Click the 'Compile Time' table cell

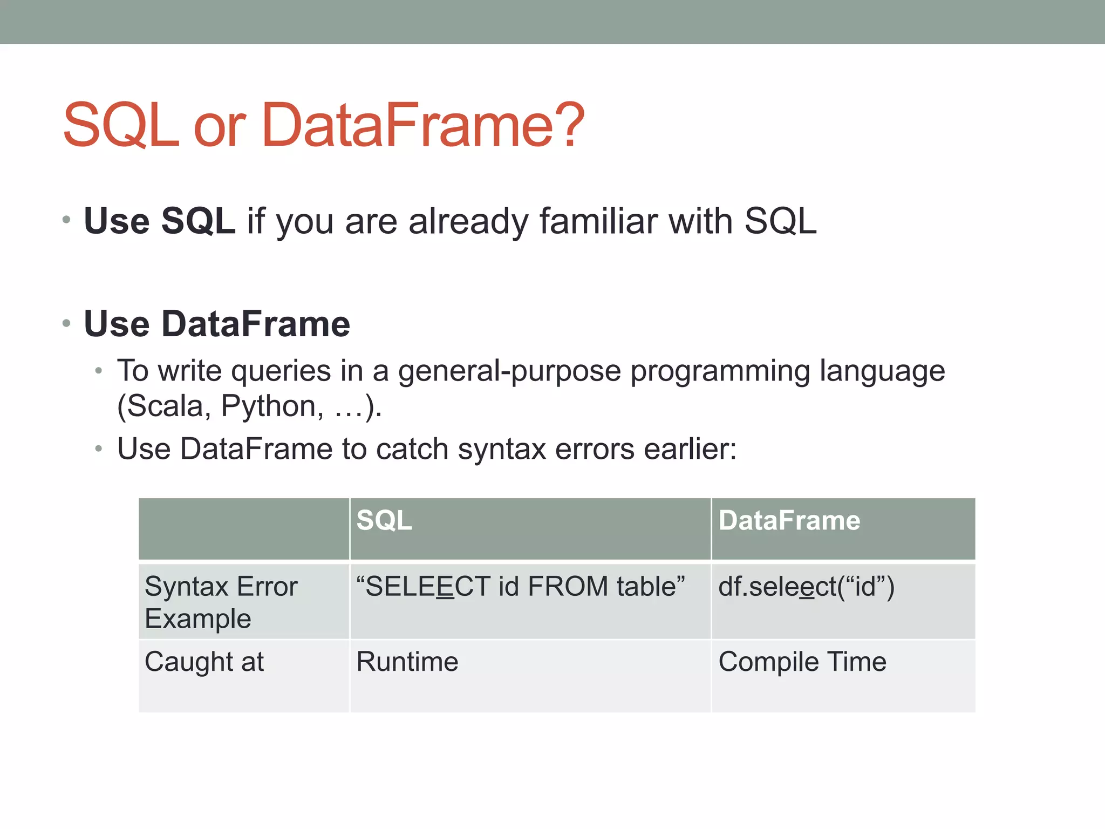[843, 676]
